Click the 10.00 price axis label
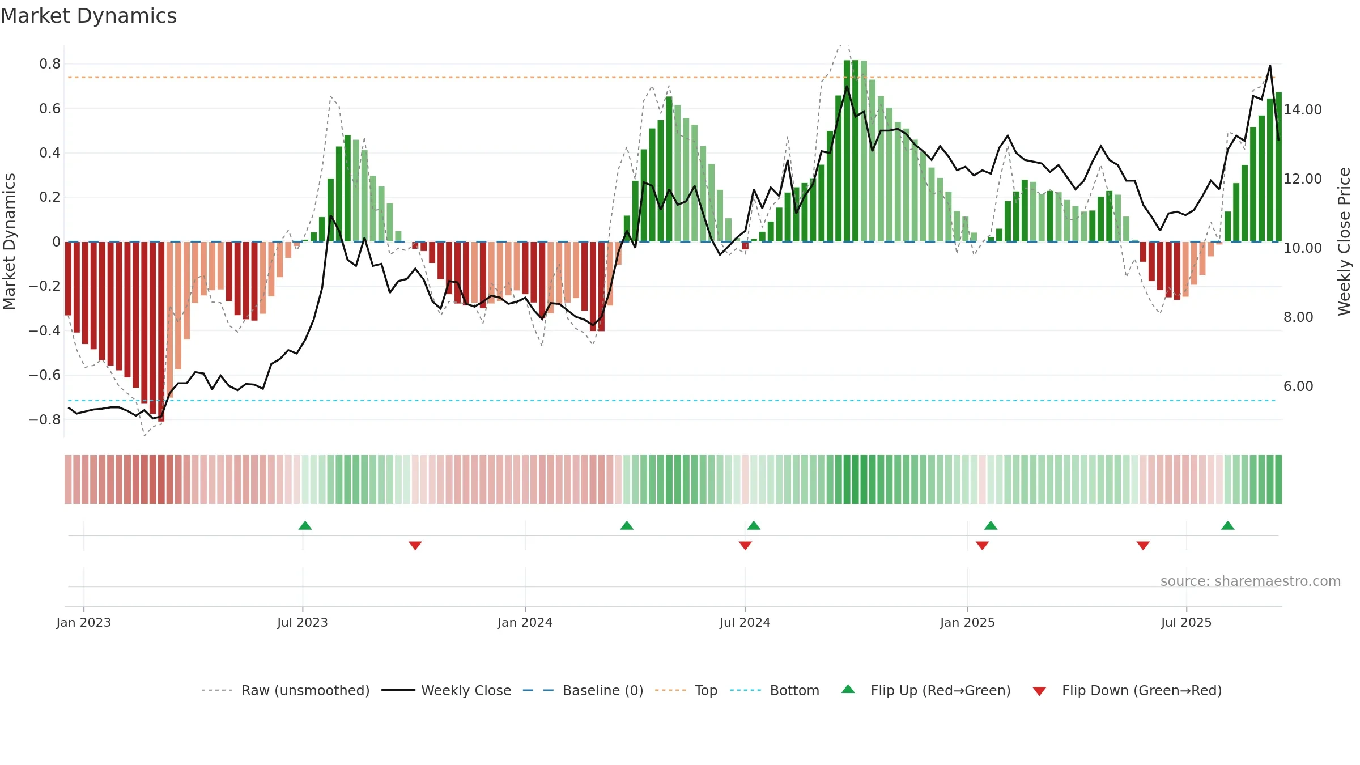Screen dimensions: 1360x765 coord(1303,248)
